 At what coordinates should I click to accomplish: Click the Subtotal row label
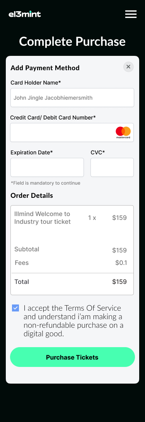point(27,249)
